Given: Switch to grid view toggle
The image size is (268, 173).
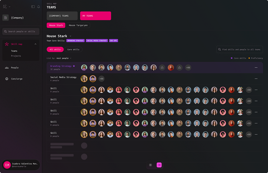Looking at the screenshot, I should pos(150,165).
